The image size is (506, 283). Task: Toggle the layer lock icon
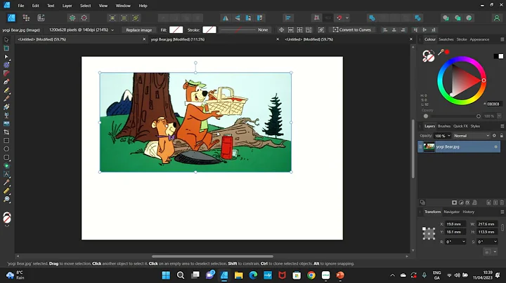point(502,136)
